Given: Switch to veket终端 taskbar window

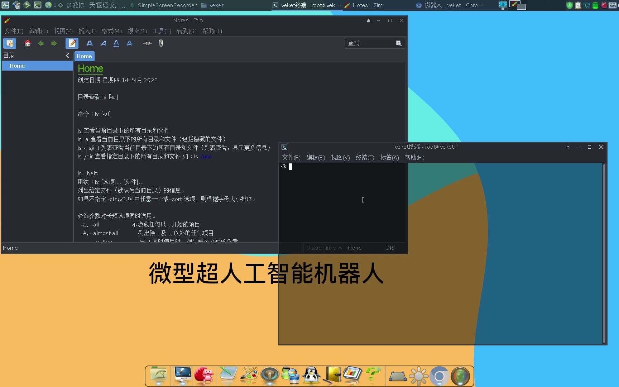Looking at the screenshot, I should click(307, 5).
